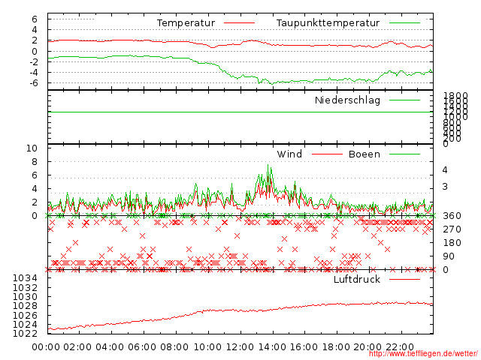The width and height of the screenshot is (481, 360).
Task: Click the 360 wind direction axis value
Action: tap(452, 216)
